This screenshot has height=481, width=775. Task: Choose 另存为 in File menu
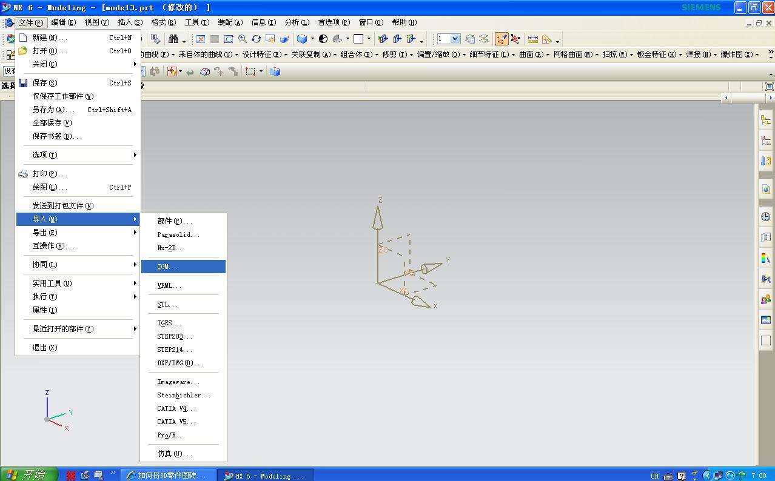tap(78, 110)
